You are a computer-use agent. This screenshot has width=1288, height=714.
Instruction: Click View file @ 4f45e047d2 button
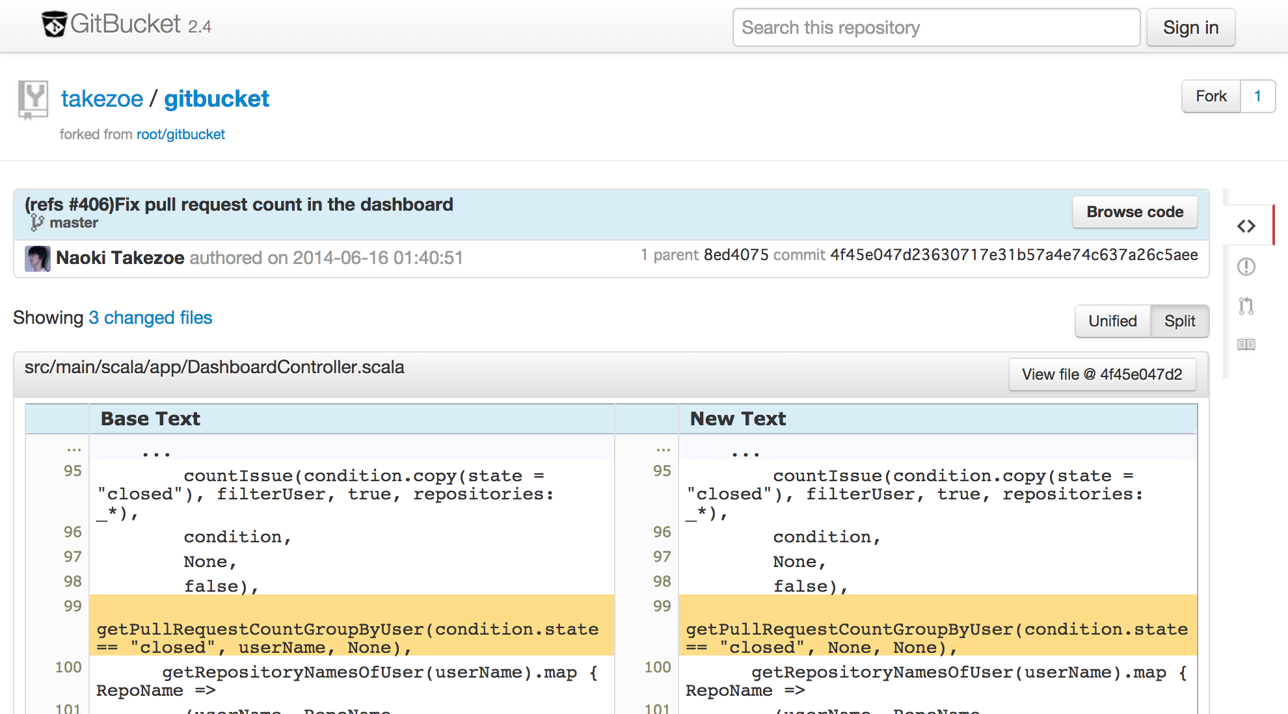point(1102,375)
